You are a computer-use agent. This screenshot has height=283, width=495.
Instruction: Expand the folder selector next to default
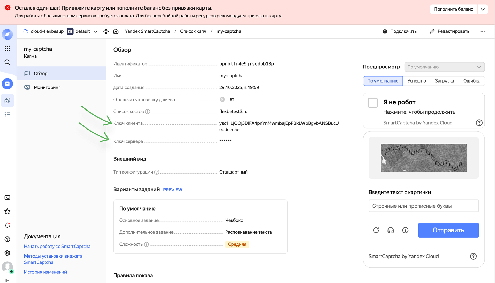(95, 31)
